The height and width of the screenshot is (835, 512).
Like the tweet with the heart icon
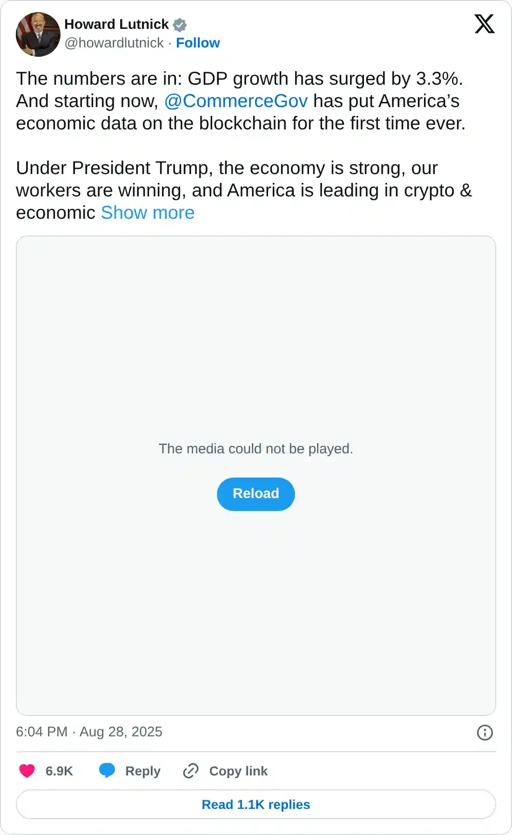[x=27, y=771]
